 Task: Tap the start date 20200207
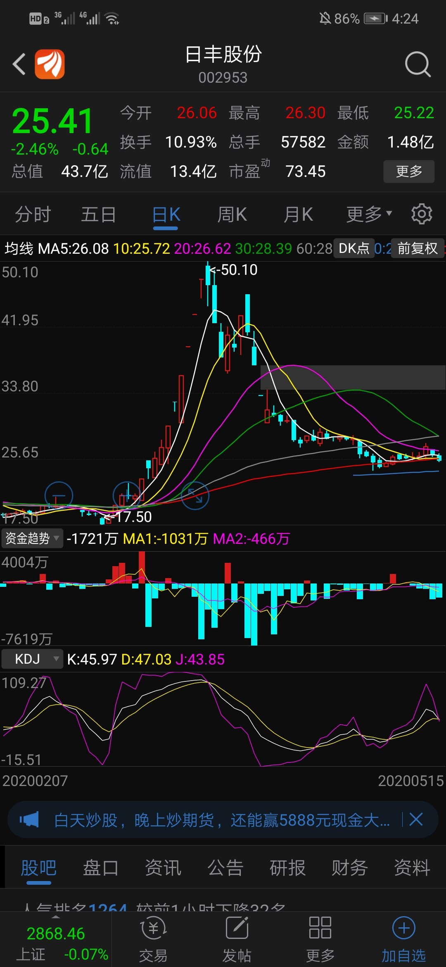coord(35,781)
